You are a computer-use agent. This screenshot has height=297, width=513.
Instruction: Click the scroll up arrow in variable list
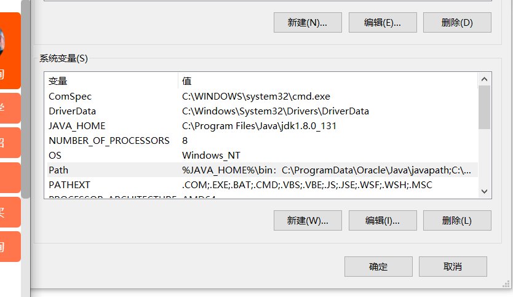485,79
